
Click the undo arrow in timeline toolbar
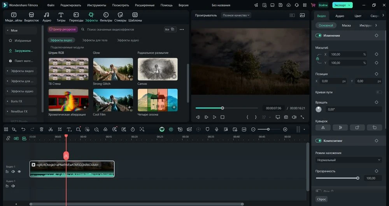pyautogui.click(x=23, y=129)
